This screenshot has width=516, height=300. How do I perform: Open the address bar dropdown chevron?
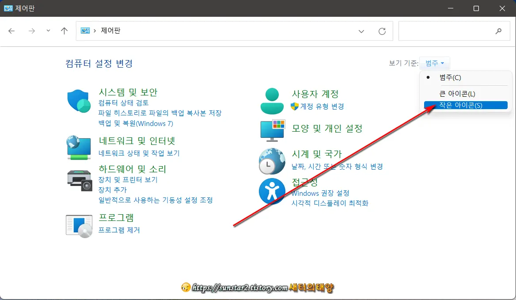(x=361, y=31)
